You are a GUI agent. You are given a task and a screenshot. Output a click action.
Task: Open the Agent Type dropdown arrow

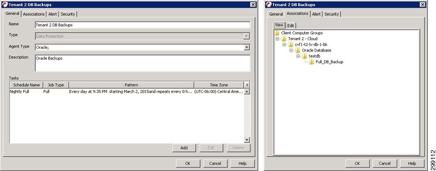[246, 47]
